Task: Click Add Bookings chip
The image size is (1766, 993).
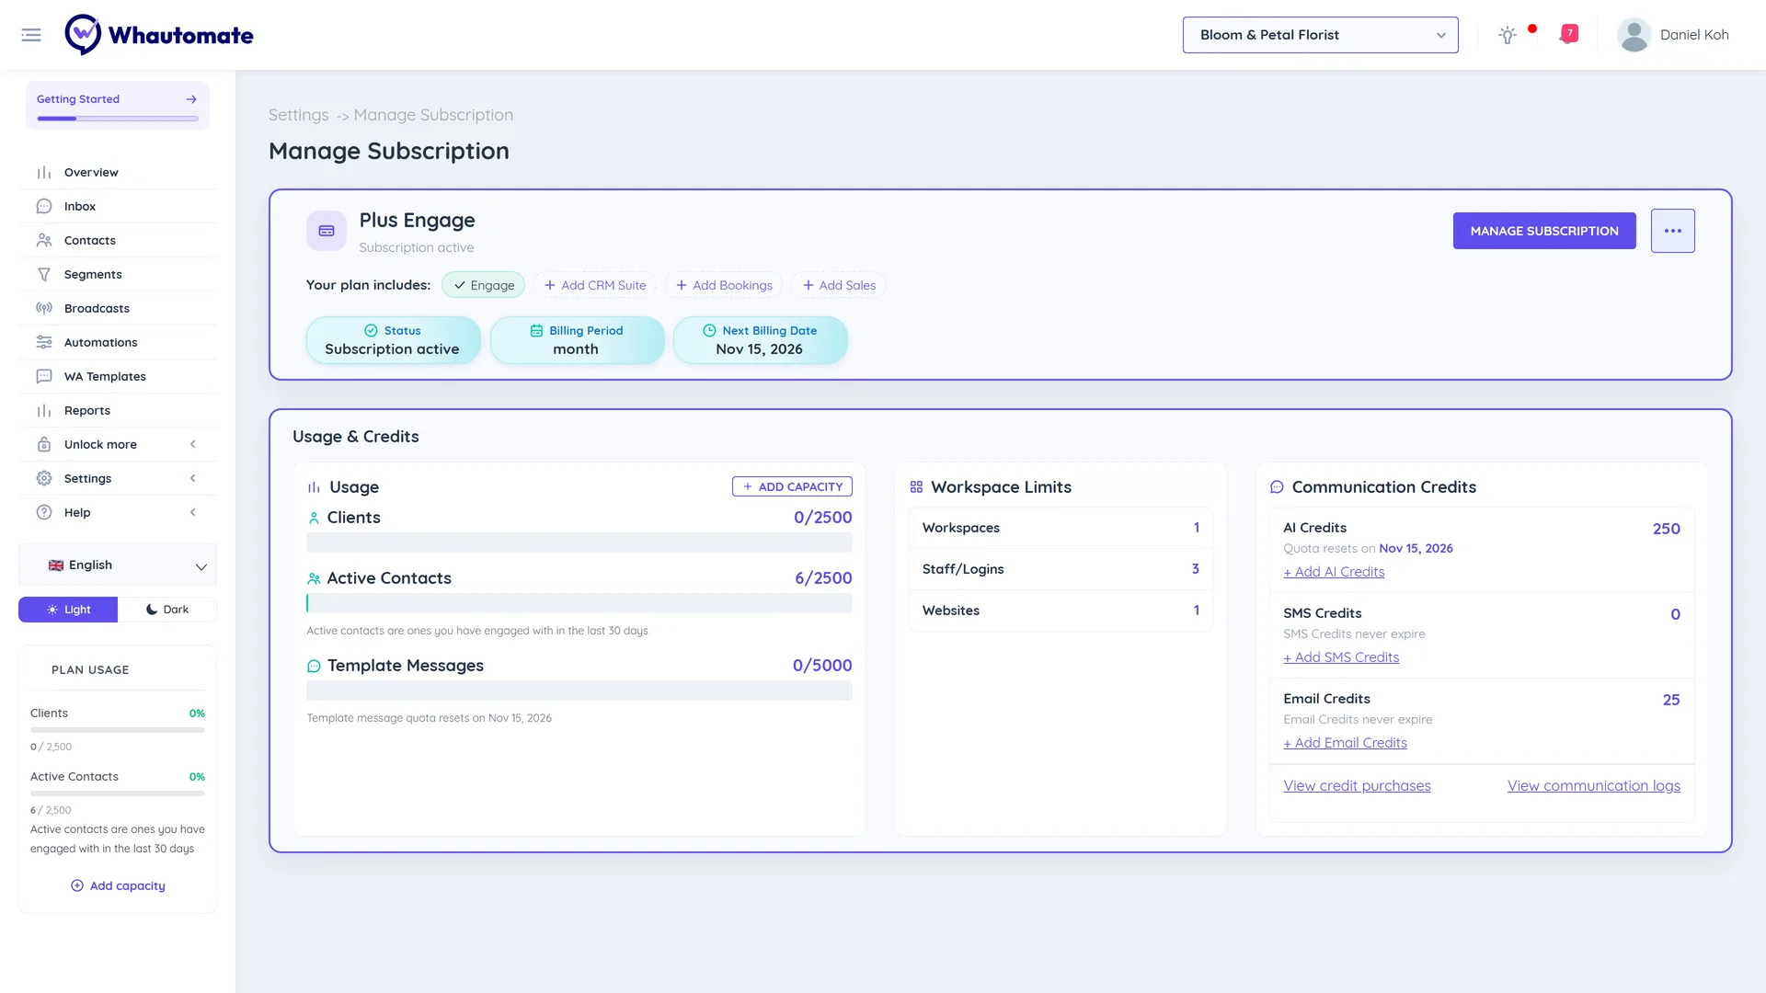Action: tap(724, 285)
